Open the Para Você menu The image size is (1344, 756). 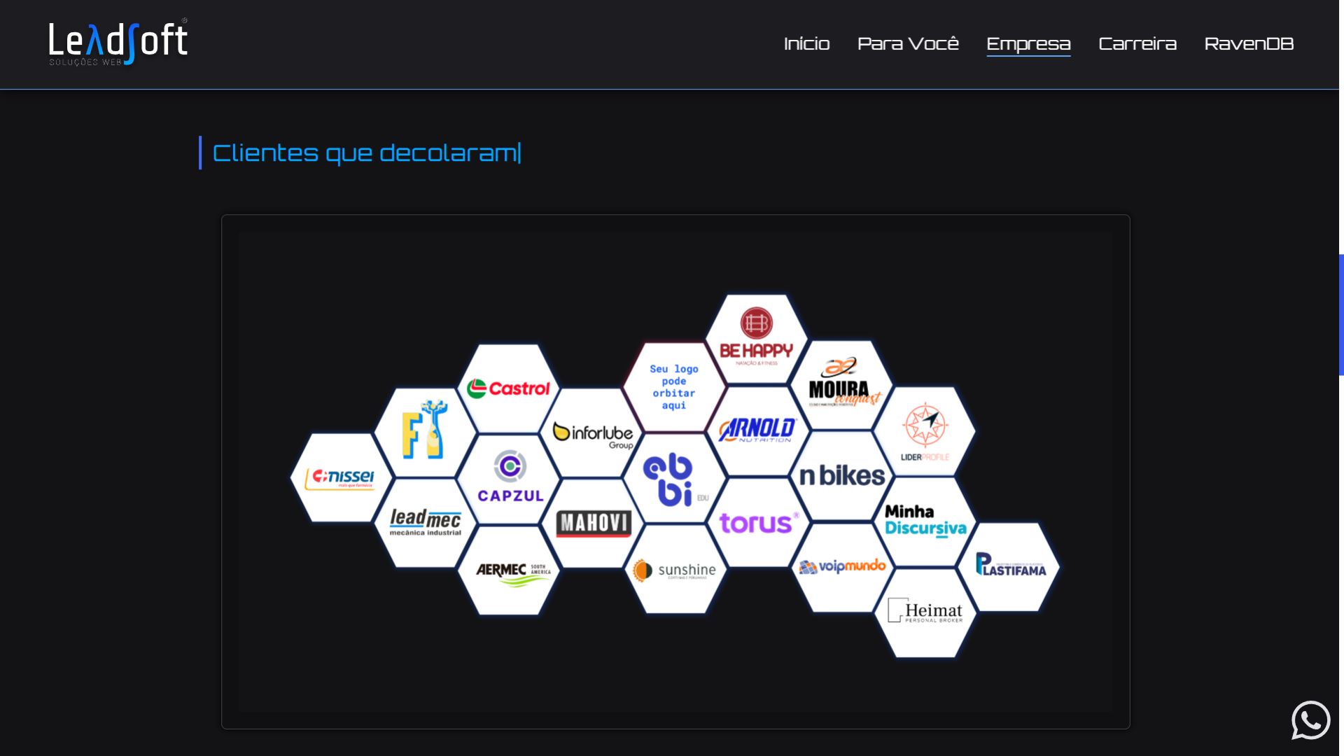[x=908, y=44]
